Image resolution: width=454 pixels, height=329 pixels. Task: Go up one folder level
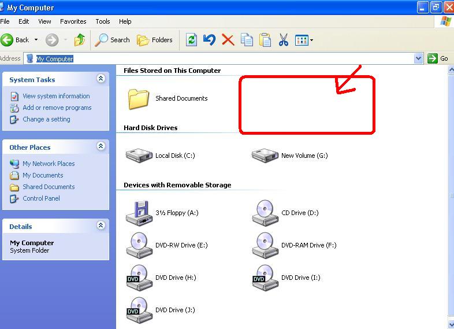click(x=80, y=40)
